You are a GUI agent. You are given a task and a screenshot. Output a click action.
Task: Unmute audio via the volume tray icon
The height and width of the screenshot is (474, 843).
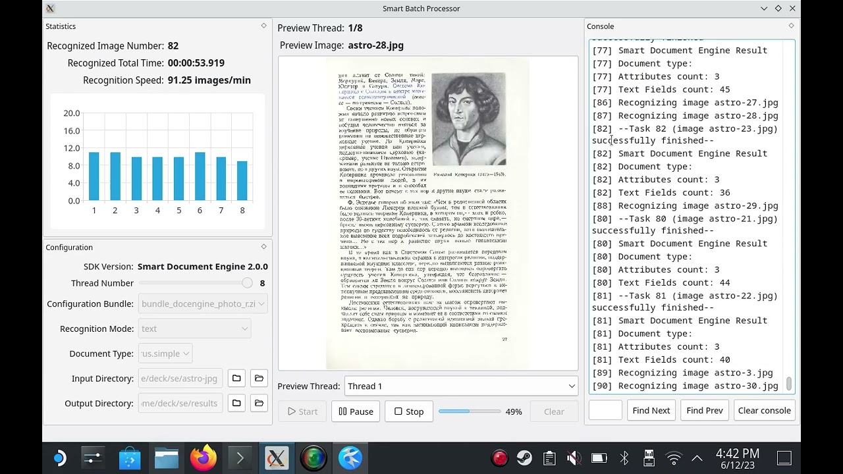tap(574, 458)
